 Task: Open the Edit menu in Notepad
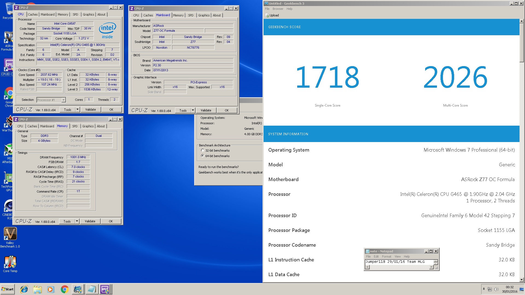pyautogui.click(x=376, y=256)
